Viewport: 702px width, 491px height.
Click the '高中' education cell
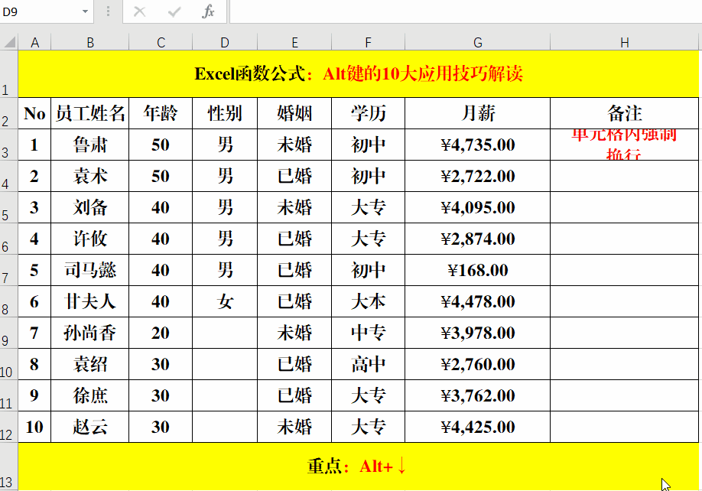[x=368, y=364]
